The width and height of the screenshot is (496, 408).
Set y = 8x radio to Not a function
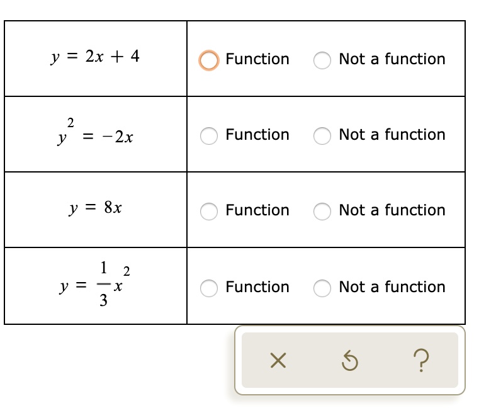click(322, 211)
